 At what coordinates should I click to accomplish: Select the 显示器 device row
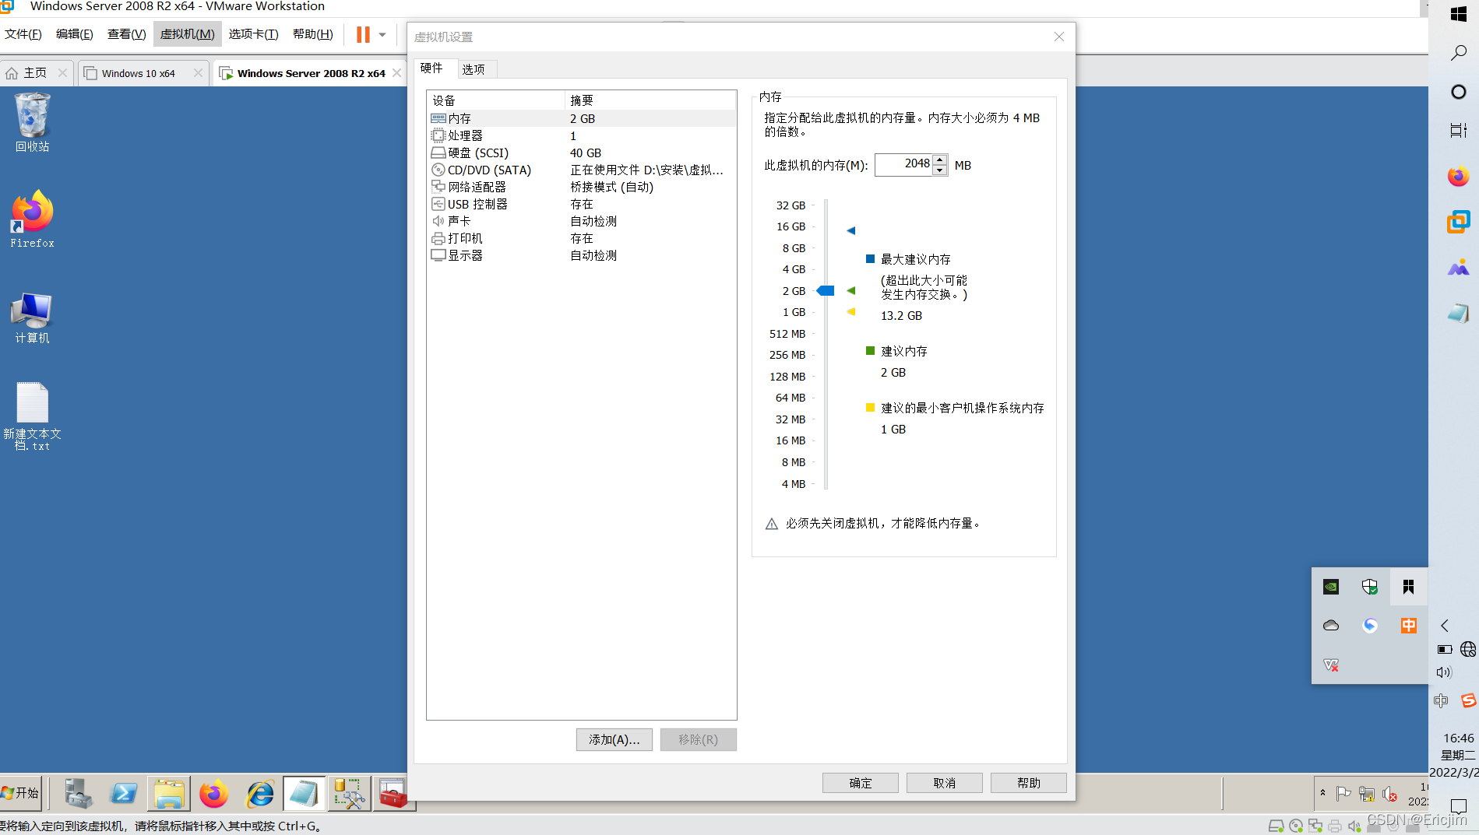click(x=581, y=255)
